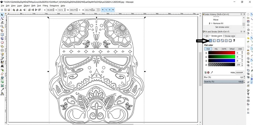Open the Path menu
253x125 pixels.
coord(33,6)
